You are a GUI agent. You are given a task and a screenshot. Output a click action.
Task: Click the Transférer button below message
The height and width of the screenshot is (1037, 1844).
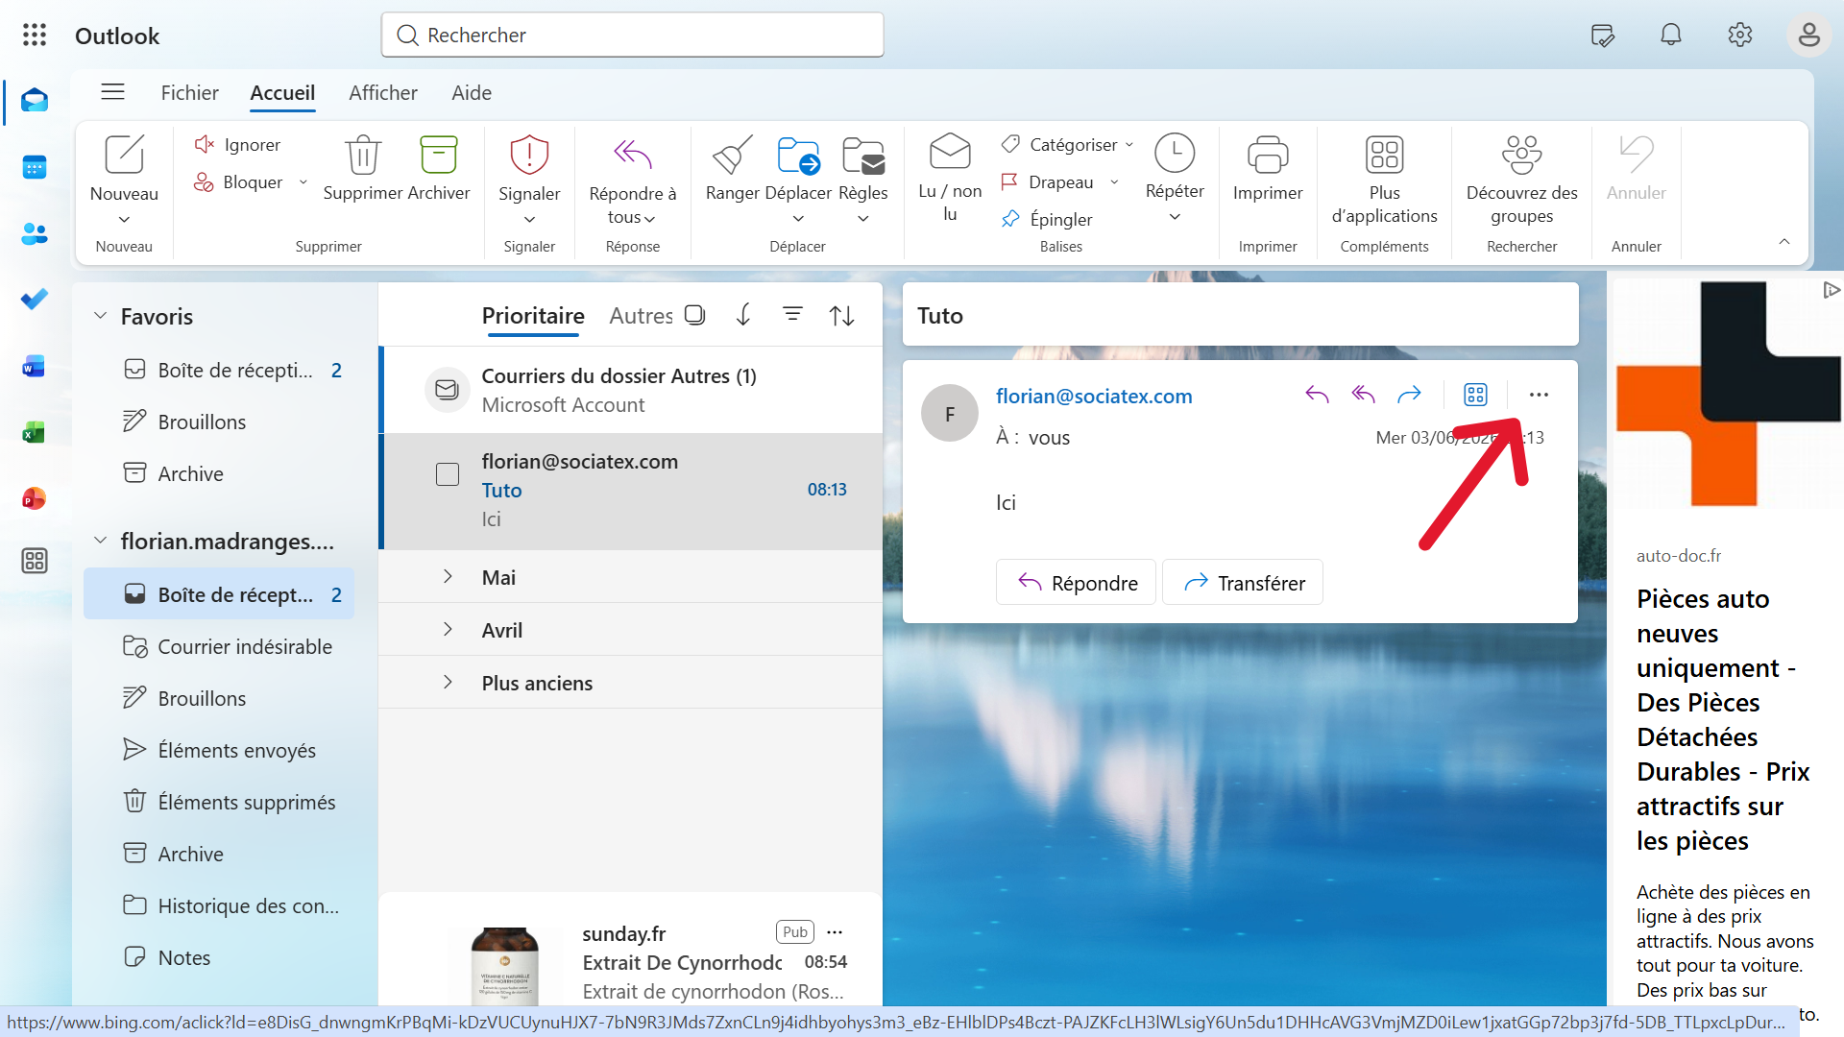pos(1243,582)
